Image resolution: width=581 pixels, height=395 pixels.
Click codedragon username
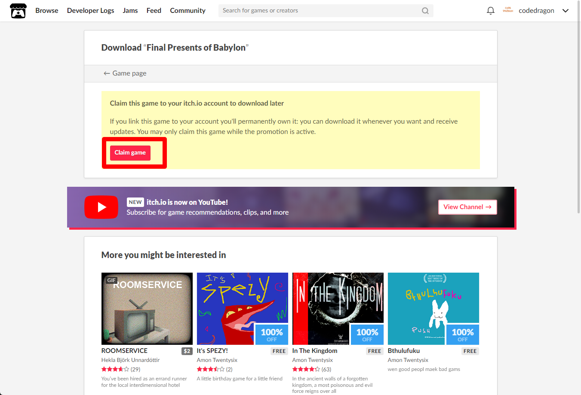(x=536, y=11)
